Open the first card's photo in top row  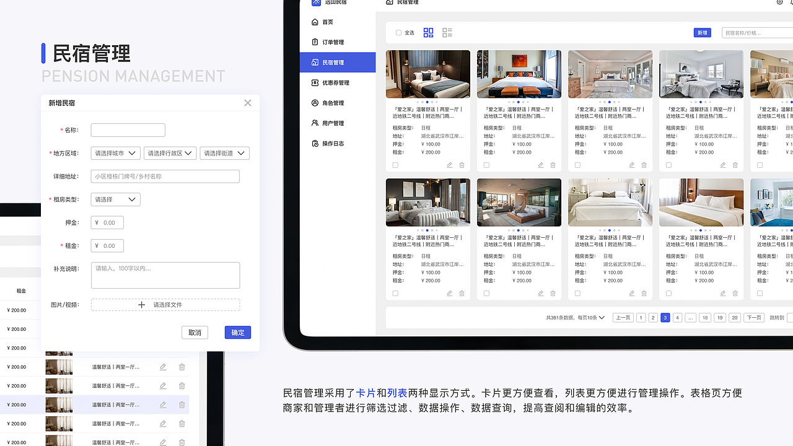pyautogui.click(x=428, y=74)
